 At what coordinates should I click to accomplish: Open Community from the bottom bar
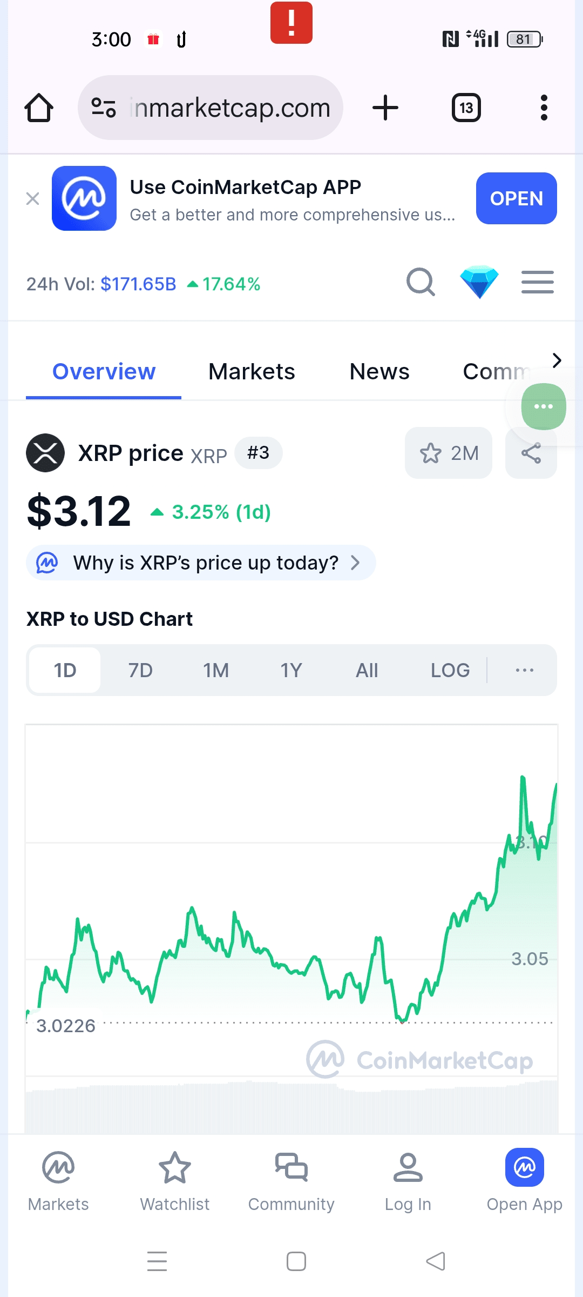[291, 1181]
